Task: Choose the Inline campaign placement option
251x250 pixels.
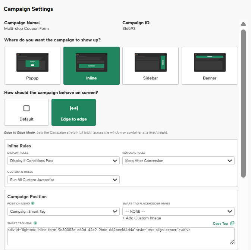Action: point(91,65)
